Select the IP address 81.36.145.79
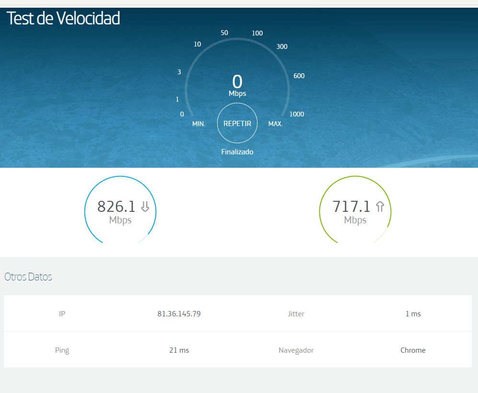The width and height of the screenshot is (478, 393). coord(179,314)
